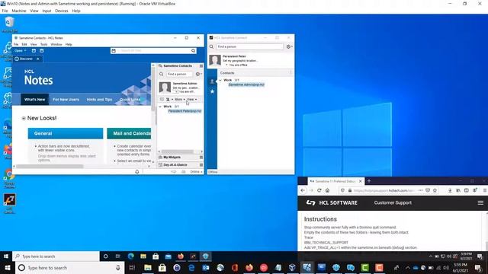
Task: Click the Firefox back button
Action: coord(303,190)
